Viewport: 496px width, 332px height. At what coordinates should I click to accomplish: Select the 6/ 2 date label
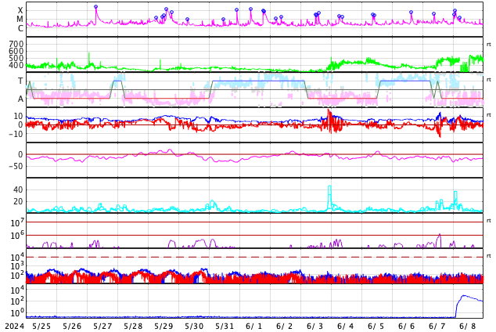click(285, 327)
